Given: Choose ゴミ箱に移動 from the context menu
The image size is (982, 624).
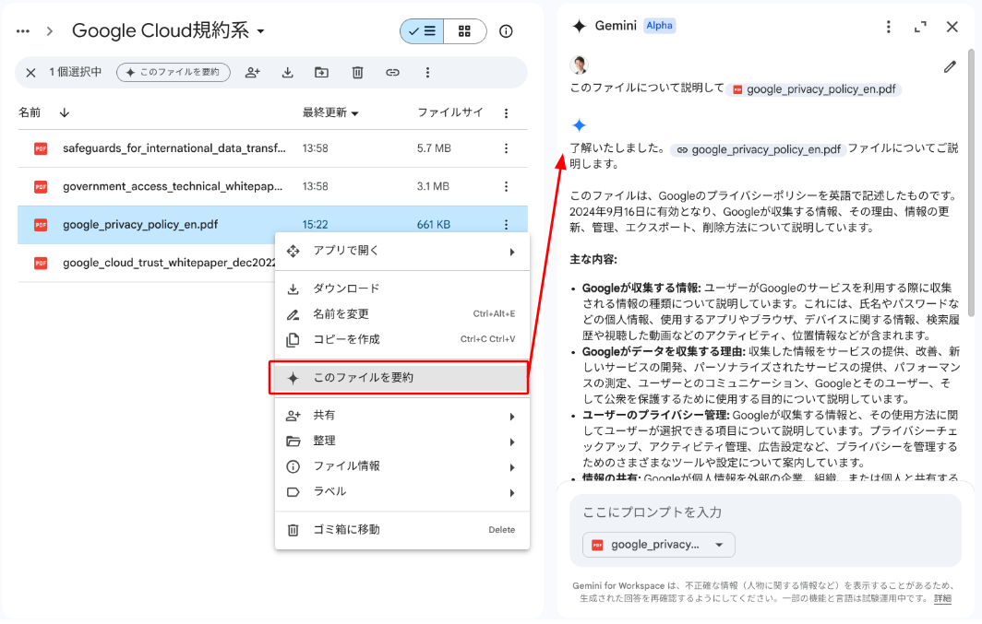Looking at the screenshot, I should click(402, 530).
